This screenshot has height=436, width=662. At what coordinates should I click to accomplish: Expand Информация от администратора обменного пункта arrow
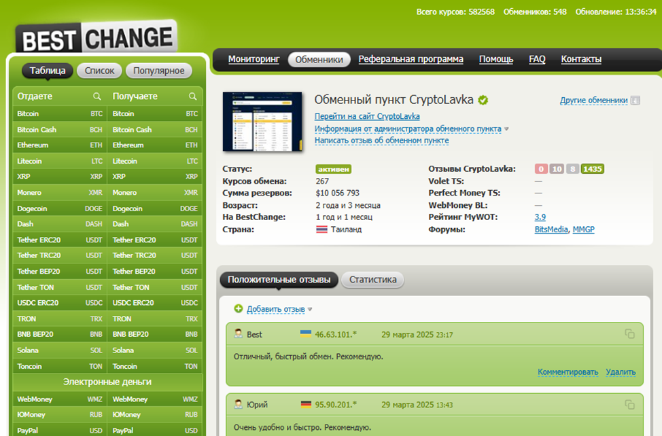tap(506, 129)
